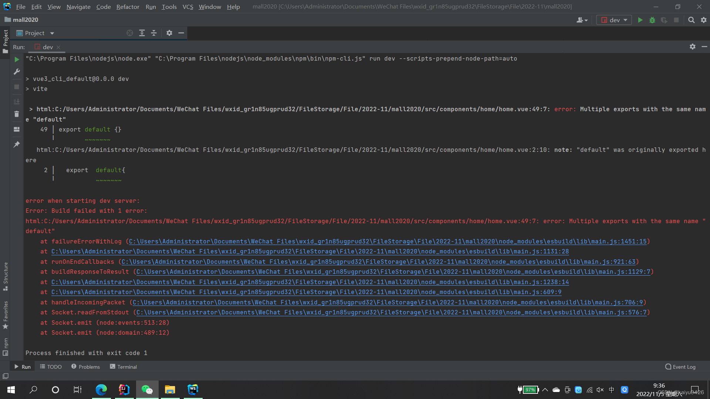Click the Debug bug icon
The width and height of the screenshot is (710, 399).
point(652,20)
